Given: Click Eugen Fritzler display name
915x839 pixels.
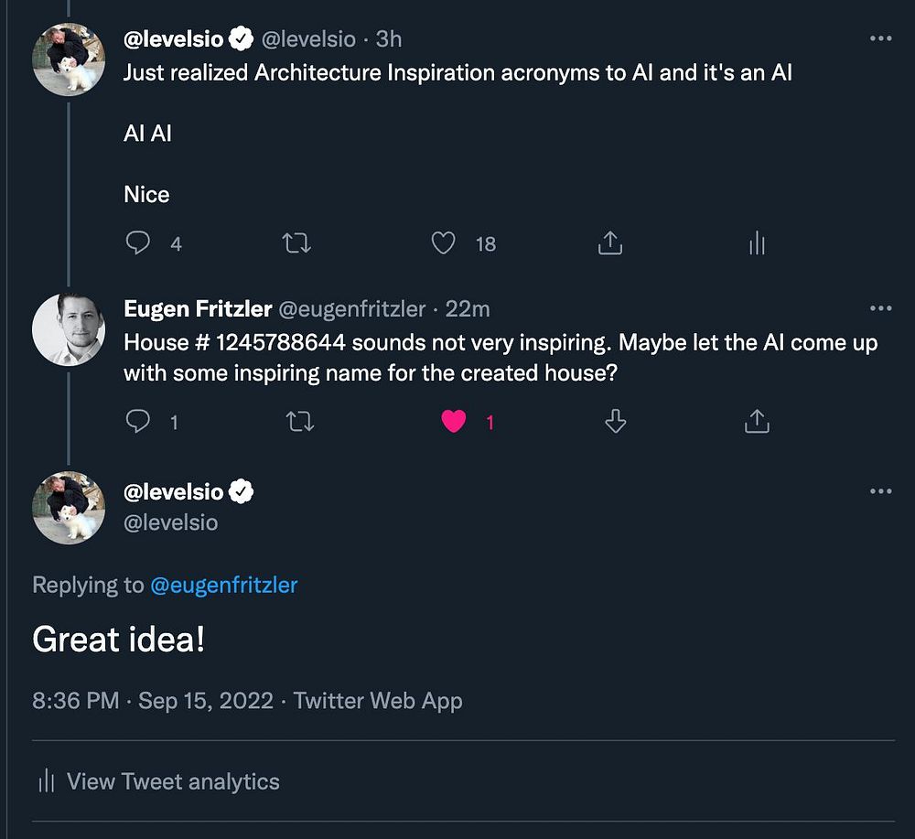Looking at the screenshot, I should (196, 308).
